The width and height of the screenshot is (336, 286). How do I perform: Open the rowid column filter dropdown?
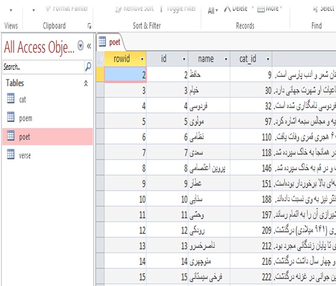[142, 59]
